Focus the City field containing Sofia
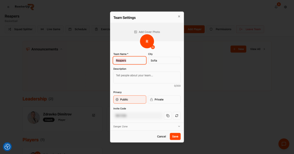294x154 pixels. point(164,60)
